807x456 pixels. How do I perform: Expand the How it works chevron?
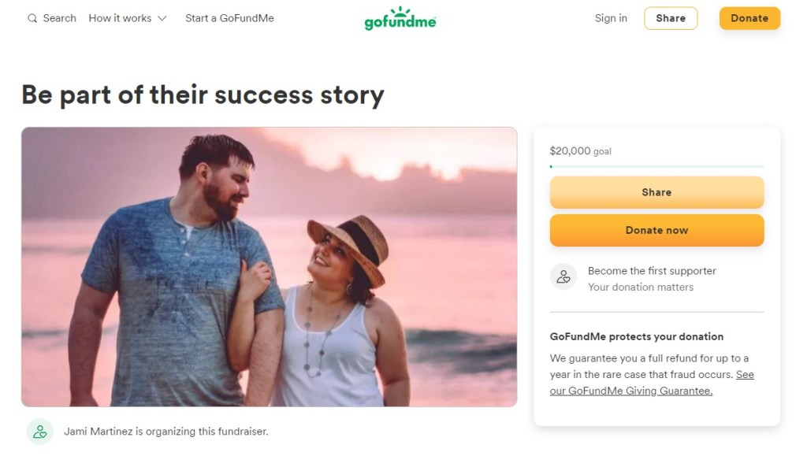point(162,18)
